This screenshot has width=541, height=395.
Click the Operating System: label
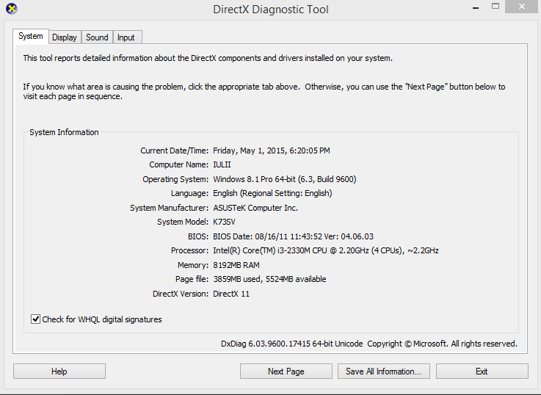(x=175, y=179)
